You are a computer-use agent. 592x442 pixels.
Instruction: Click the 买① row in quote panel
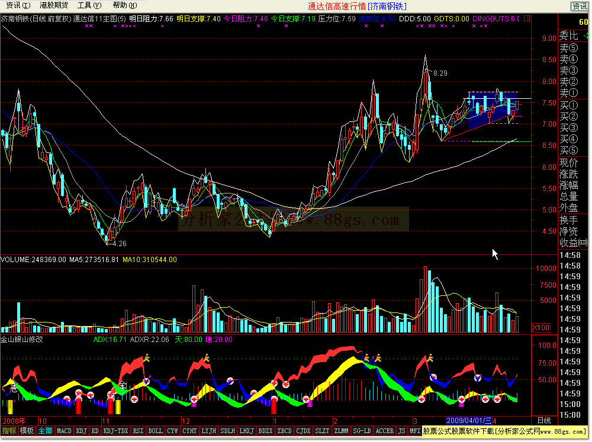pyautogui.click(x=568, y=105)
